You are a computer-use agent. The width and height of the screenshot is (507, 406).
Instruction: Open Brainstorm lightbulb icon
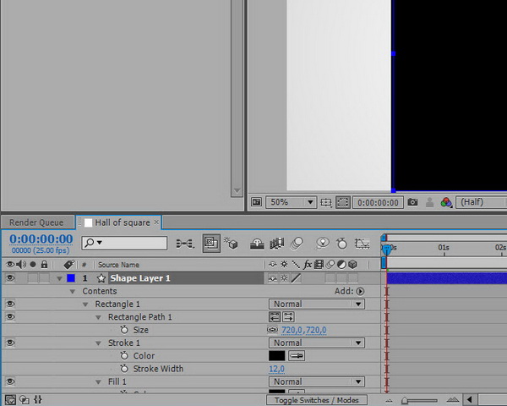click(x=323, y=244)
